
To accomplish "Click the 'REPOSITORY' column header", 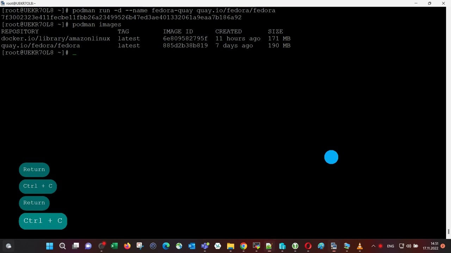I will pyautogui.click(x=20, y=32).
